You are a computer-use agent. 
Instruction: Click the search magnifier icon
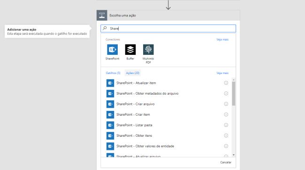105,28
